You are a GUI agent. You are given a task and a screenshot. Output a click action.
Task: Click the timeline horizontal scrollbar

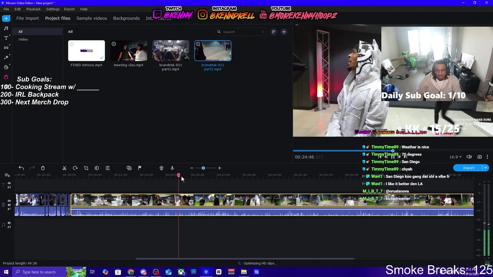tap(245, 259)
